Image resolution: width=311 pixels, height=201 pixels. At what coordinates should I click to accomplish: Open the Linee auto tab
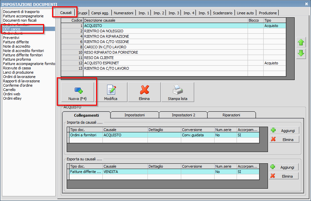click(245, 13)
